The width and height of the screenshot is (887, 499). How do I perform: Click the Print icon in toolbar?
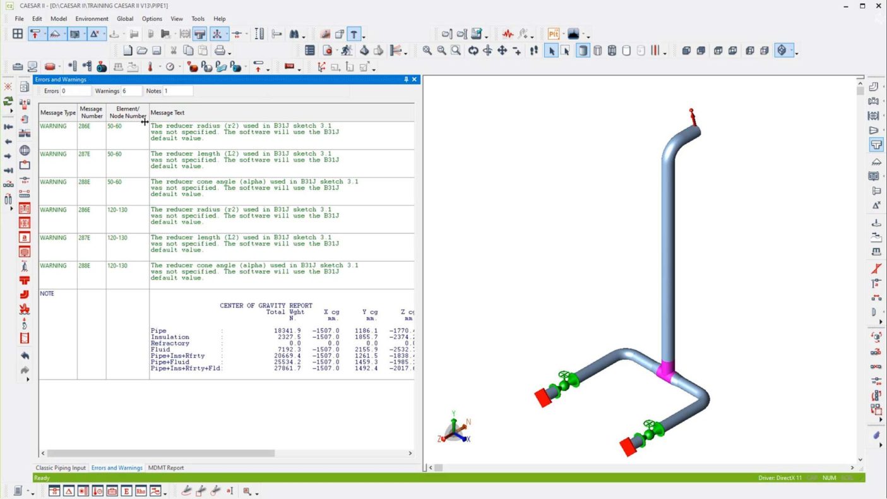(219, 51)
